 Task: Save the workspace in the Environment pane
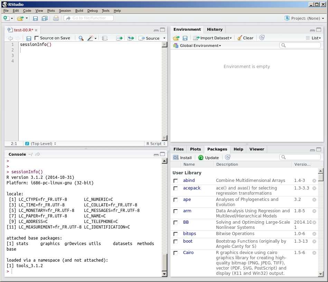coord(185,38)
